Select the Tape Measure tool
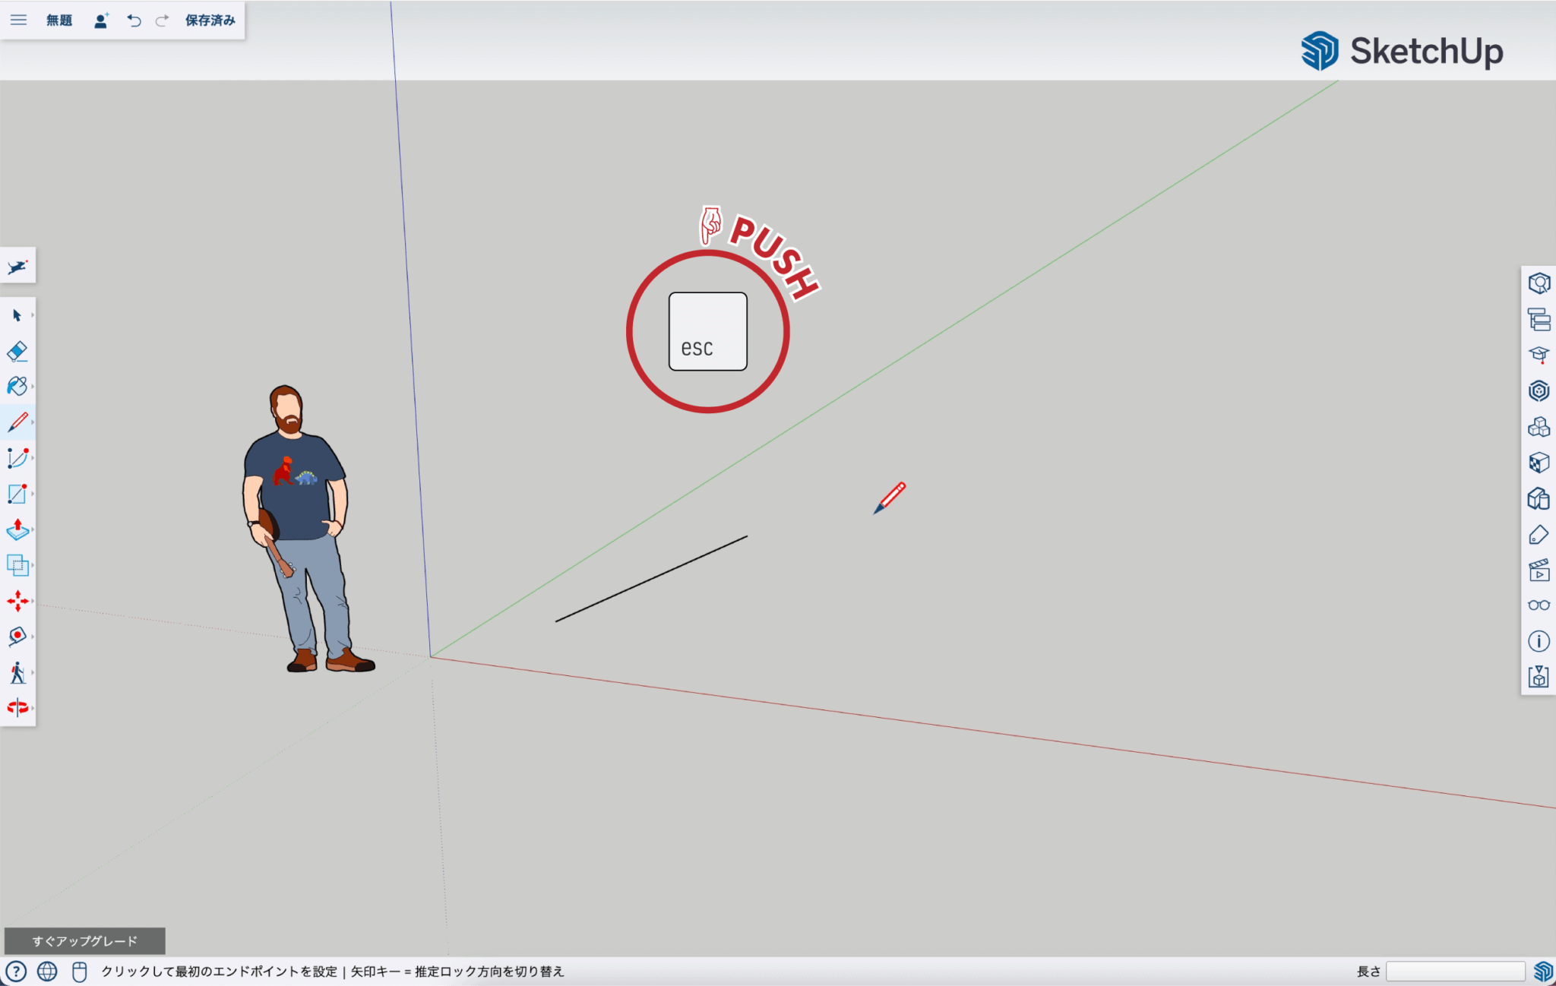Viewport: 1556px width, 986px height. (17, 637)
